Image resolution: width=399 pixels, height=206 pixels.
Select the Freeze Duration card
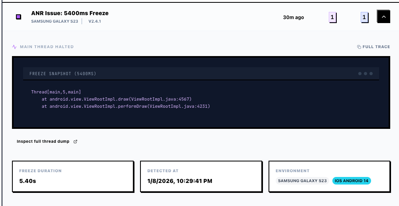72,177
